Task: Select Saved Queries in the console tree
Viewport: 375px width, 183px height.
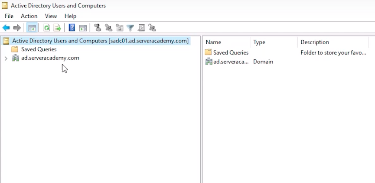Action: pyautogui.click(x=39, y=49)
